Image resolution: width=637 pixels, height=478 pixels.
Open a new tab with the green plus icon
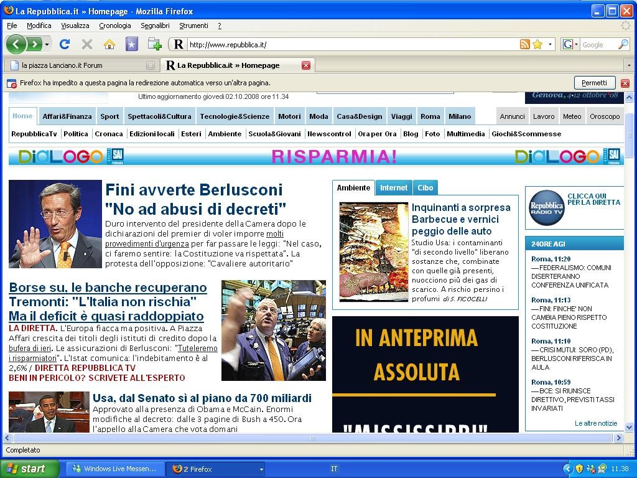click(x=154, y=44)
